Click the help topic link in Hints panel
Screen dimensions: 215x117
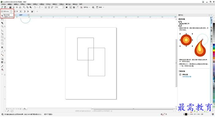[x=187, y=77]
